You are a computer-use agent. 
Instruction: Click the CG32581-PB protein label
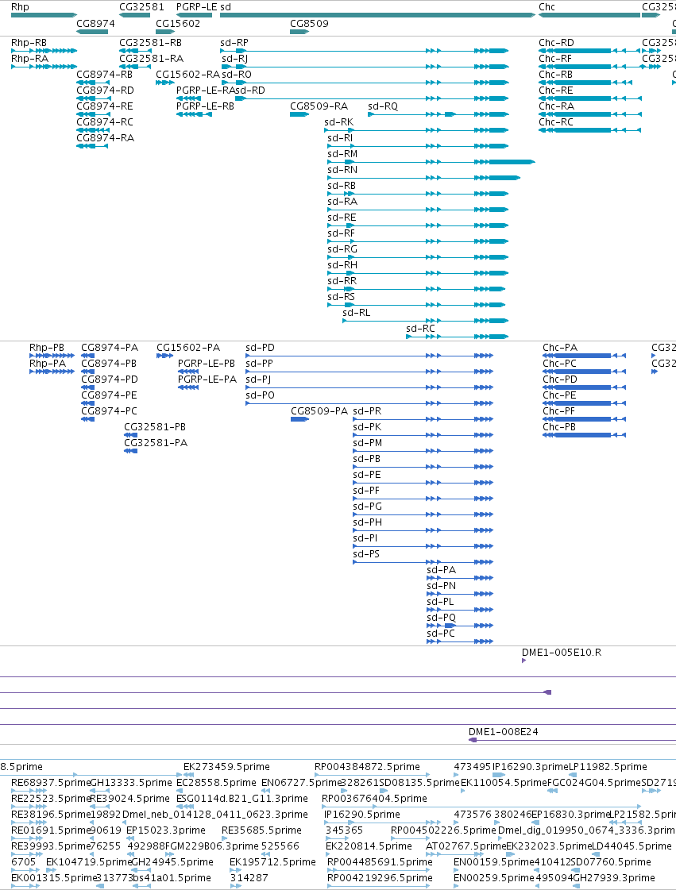click(x=155, y=427)
